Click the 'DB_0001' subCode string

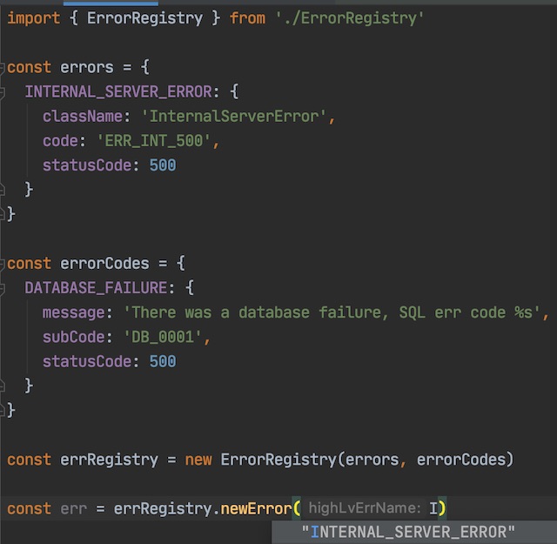(163, 337)
